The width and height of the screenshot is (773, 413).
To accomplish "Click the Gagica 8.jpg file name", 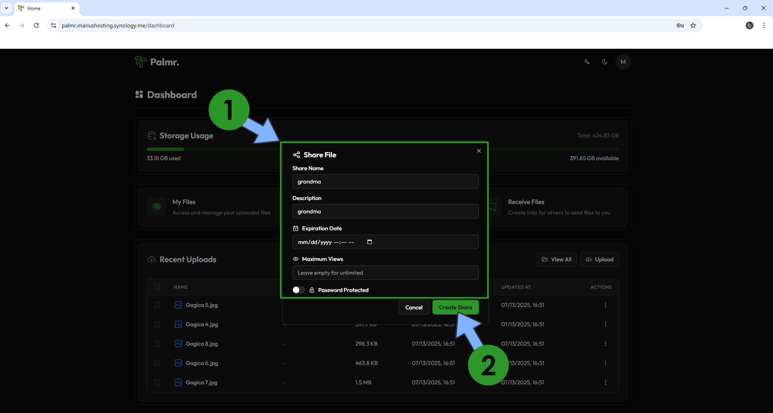I will pyautogui.click(x=202, y=344).
